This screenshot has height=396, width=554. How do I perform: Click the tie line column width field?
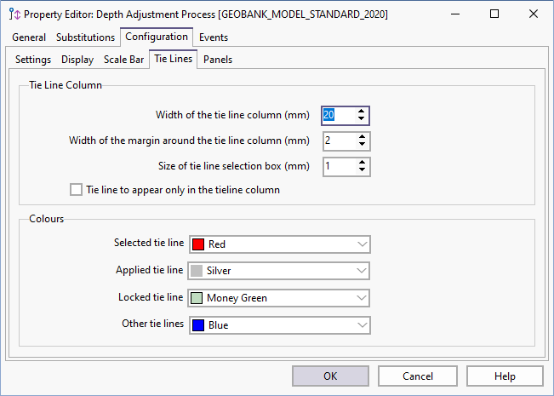(x=337, y=115)
